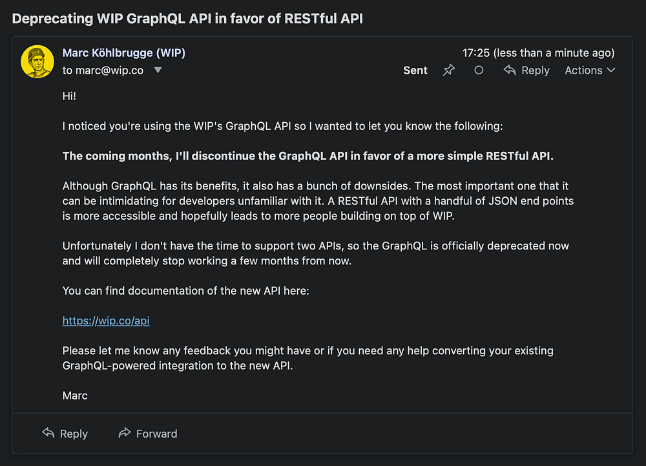Image resolution: width=646 pixels, height=466 pixels.
Task: Click the reply arrow icon in the header
Action: point(510,70)
